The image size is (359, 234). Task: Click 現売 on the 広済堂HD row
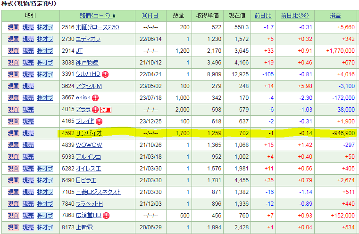(28, 216)
